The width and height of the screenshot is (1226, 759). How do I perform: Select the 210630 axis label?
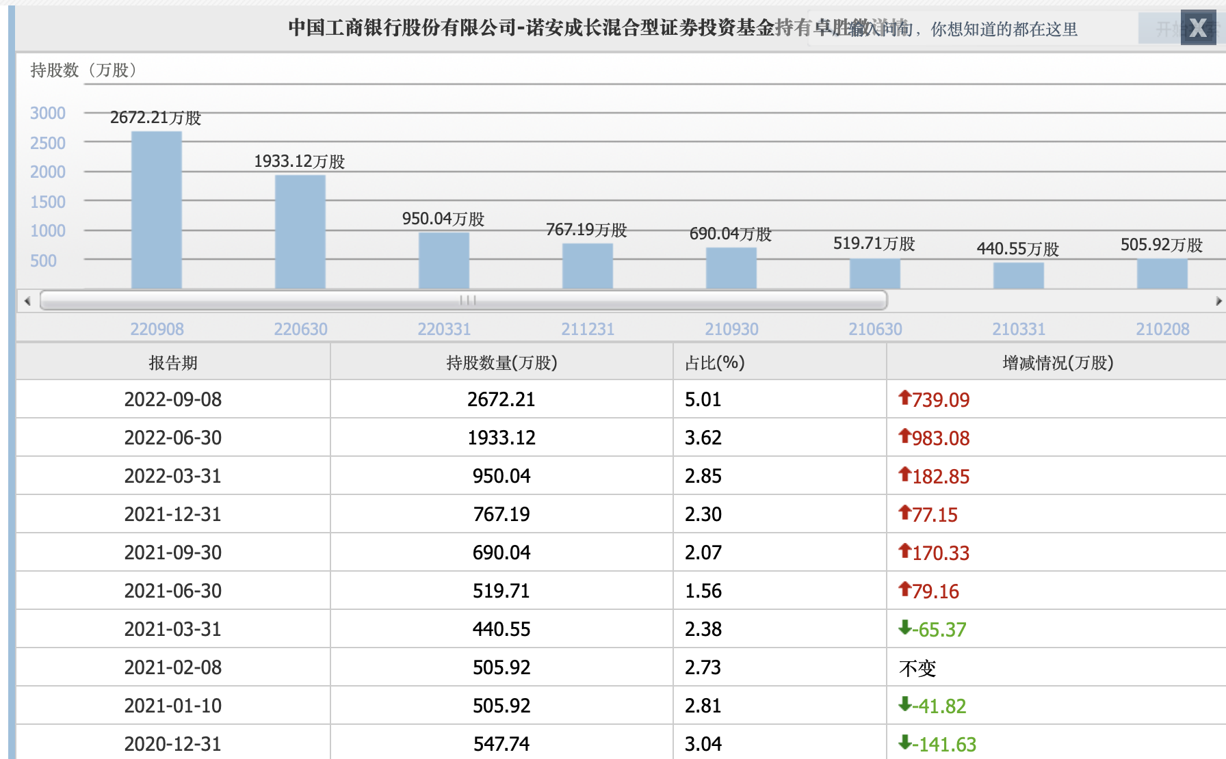(876, 329)
